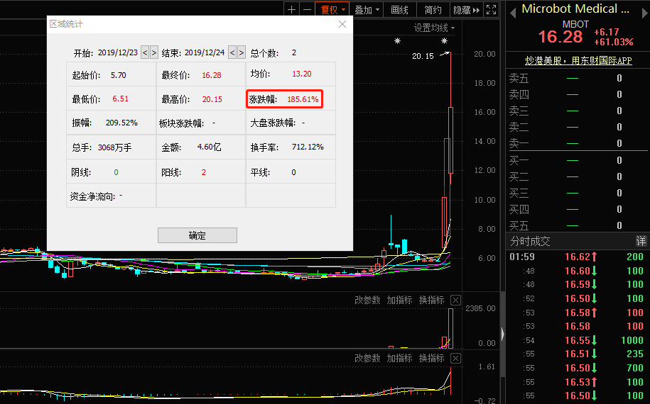Close the bottom MACD indicator sub-panel
Viewport: 650px width, 404px height.
click(x=456, y=359)
